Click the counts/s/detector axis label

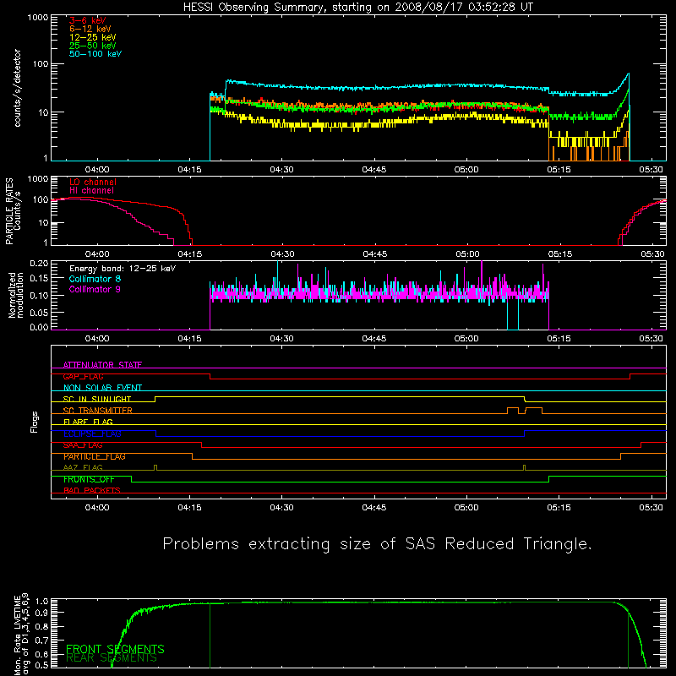18,88
